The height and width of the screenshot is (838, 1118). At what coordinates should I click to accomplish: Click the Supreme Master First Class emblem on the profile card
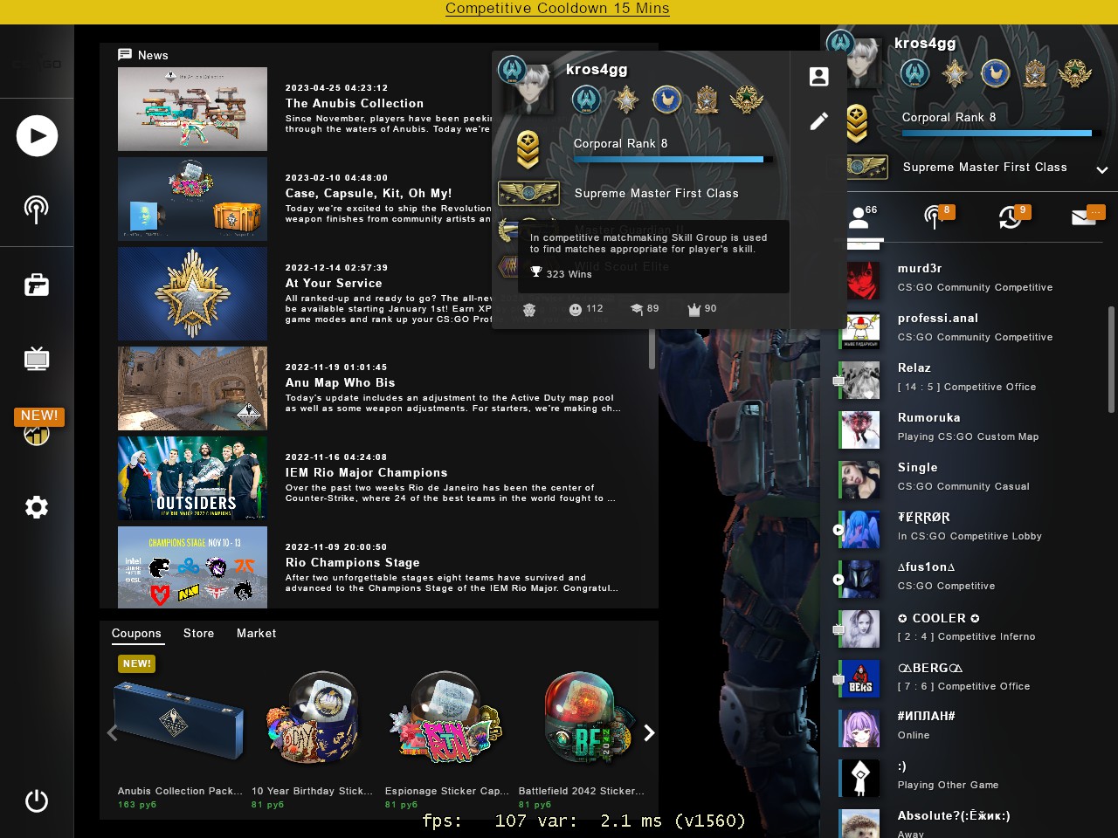528,193
